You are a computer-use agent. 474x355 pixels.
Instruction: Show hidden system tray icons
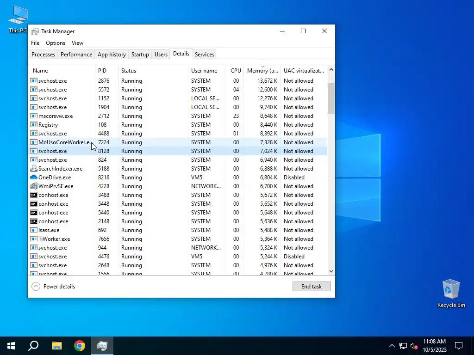point(392,346)
